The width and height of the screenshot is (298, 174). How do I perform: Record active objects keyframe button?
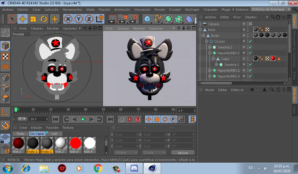(121, 119)
